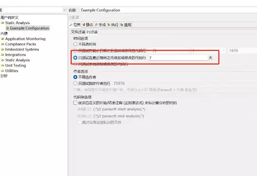Select the DTP tree entry

tap(4, 76)
